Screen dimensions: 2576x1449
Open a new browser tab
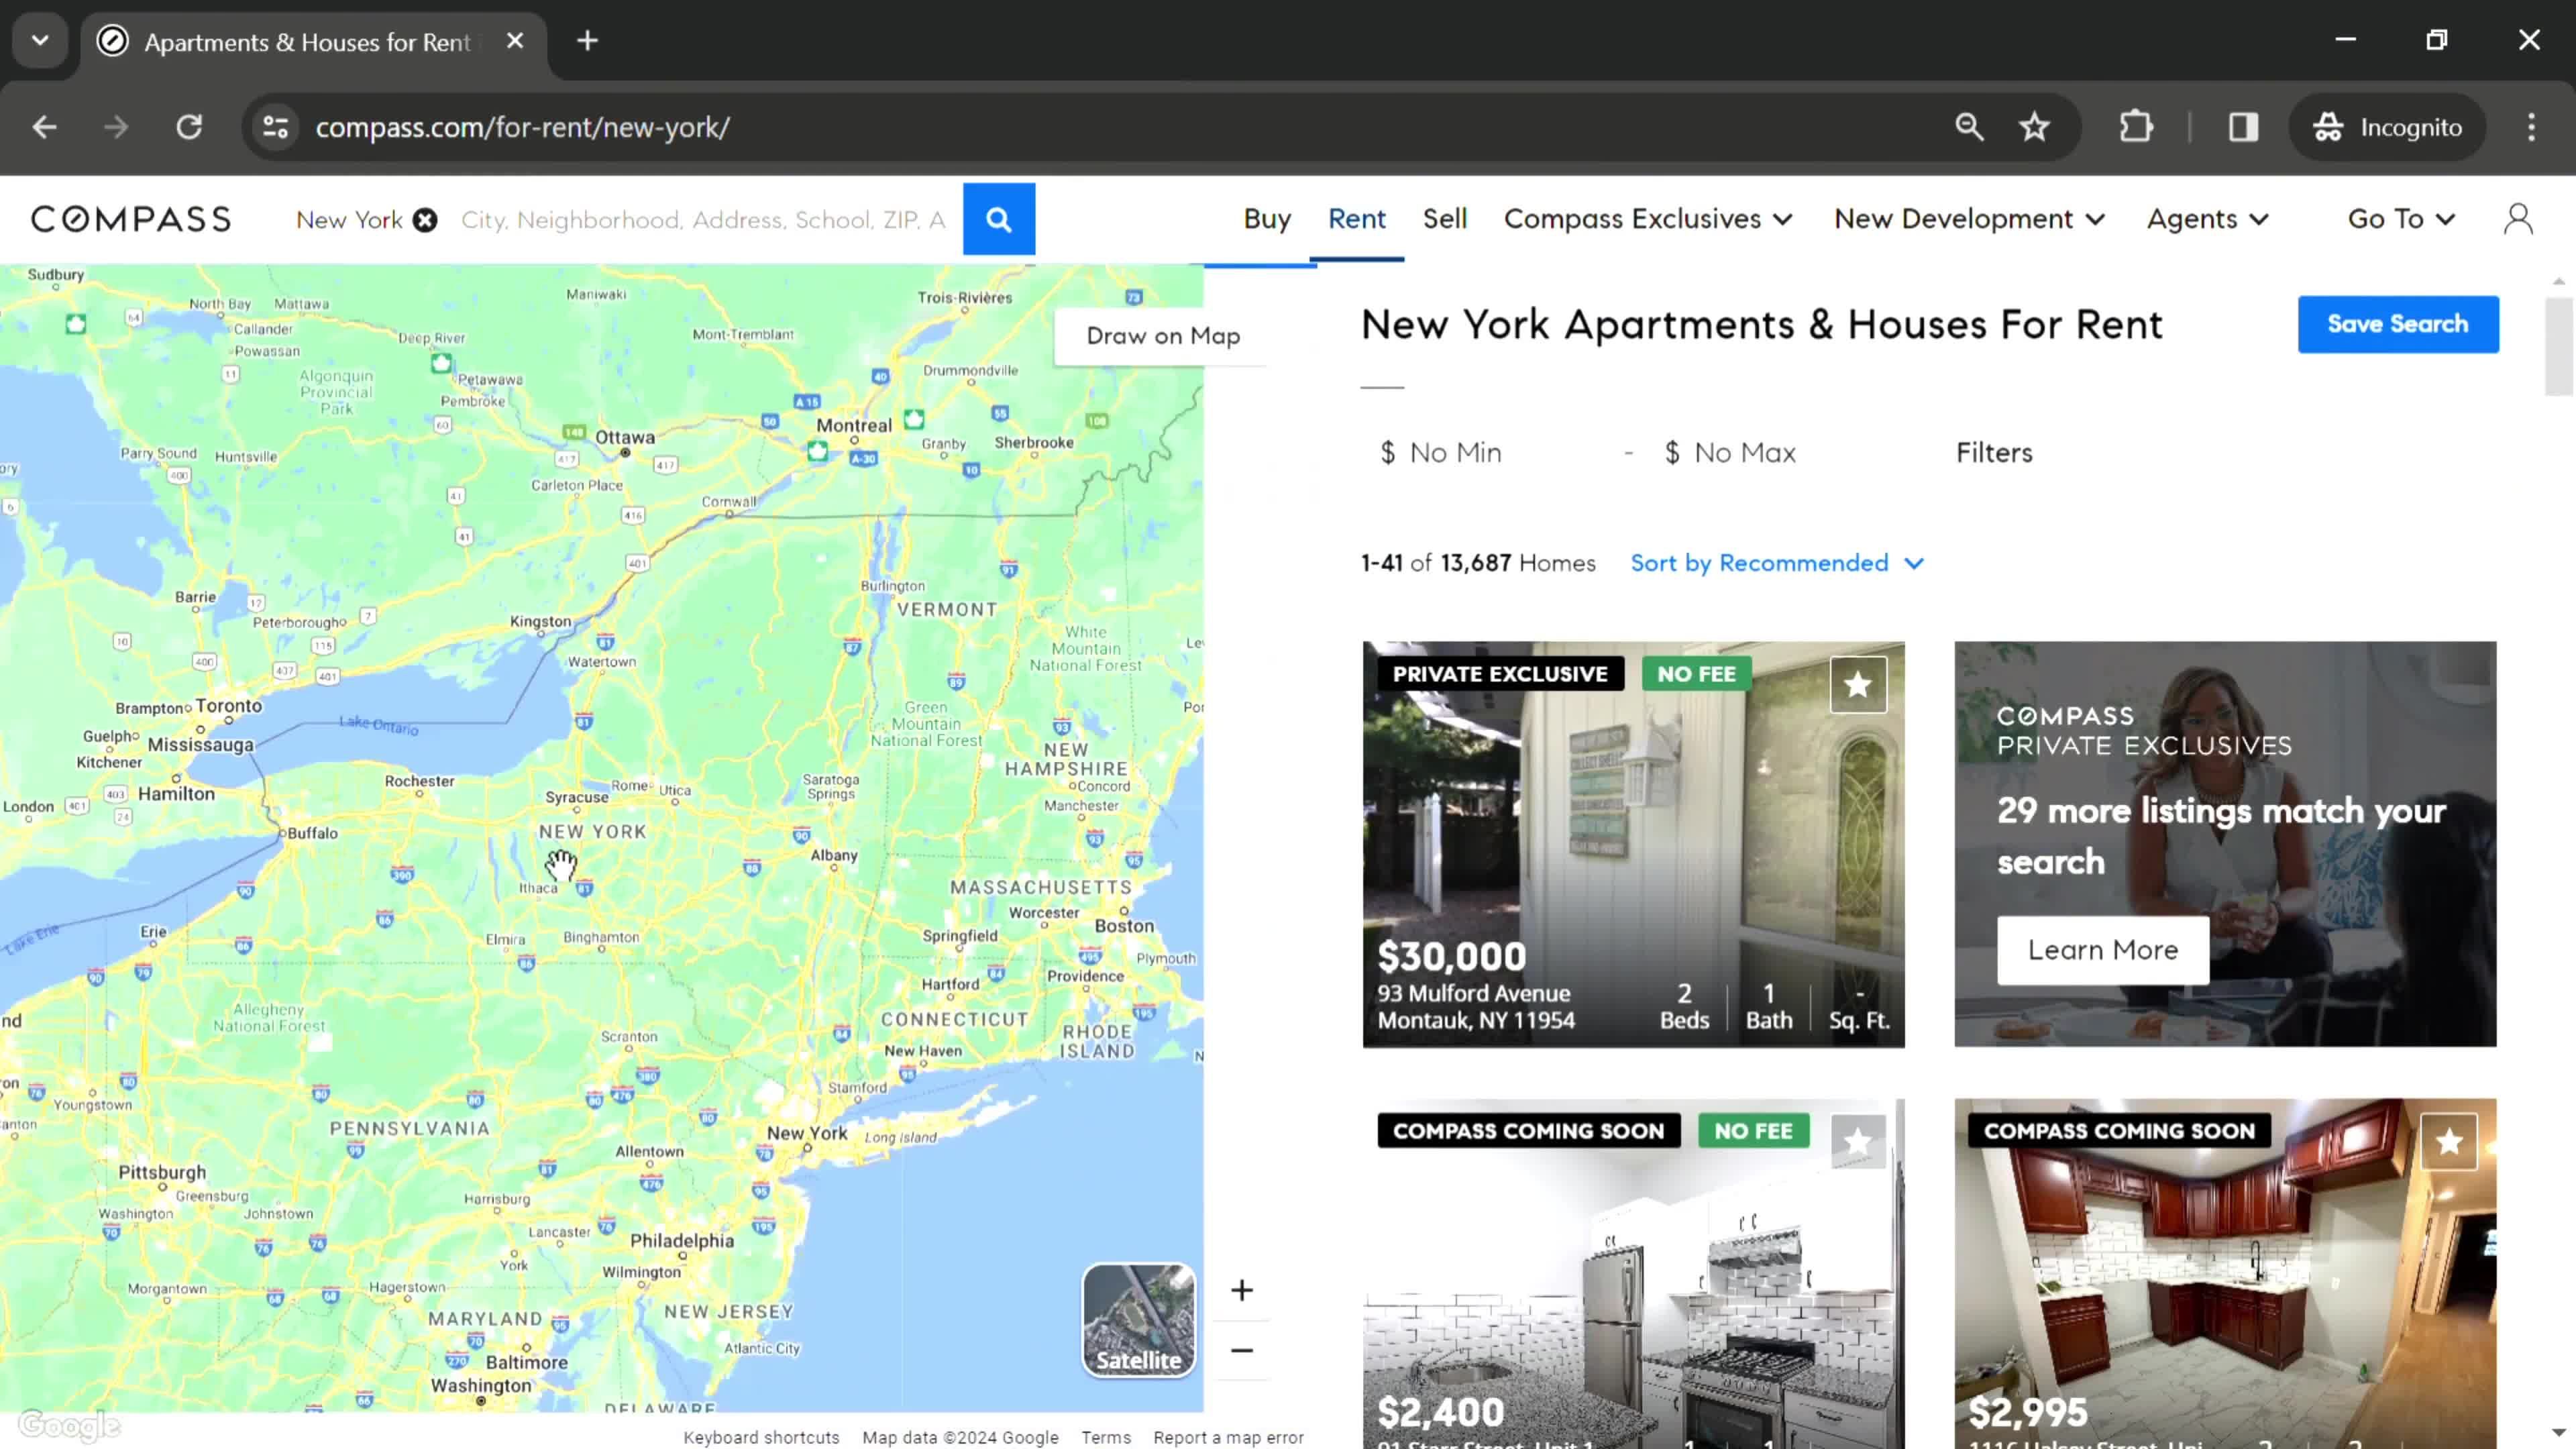(x=588, y=41)
